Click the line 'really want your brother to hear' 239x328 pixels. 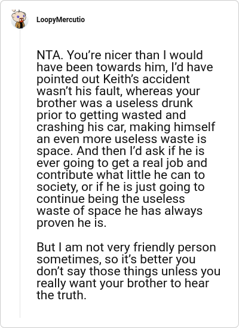pyautogui.click(x=122, y=284)
